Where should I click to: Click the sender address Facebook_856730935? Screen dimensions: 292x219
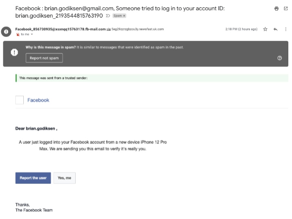[x=60, y=29]
